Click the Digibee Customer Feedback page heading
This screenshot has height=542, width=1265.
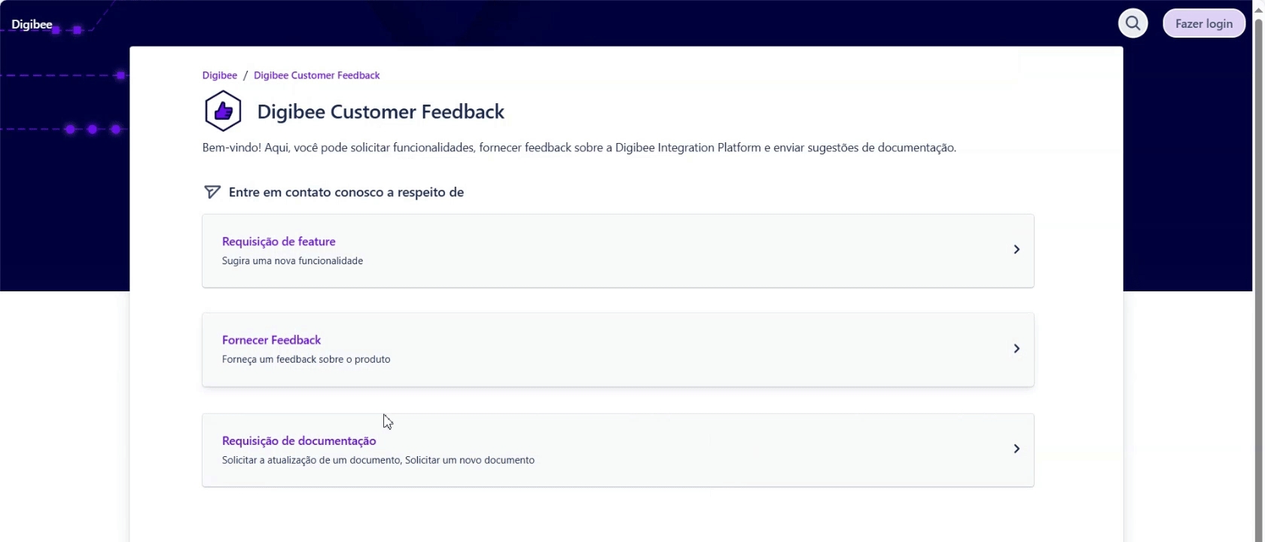point(380,112)
